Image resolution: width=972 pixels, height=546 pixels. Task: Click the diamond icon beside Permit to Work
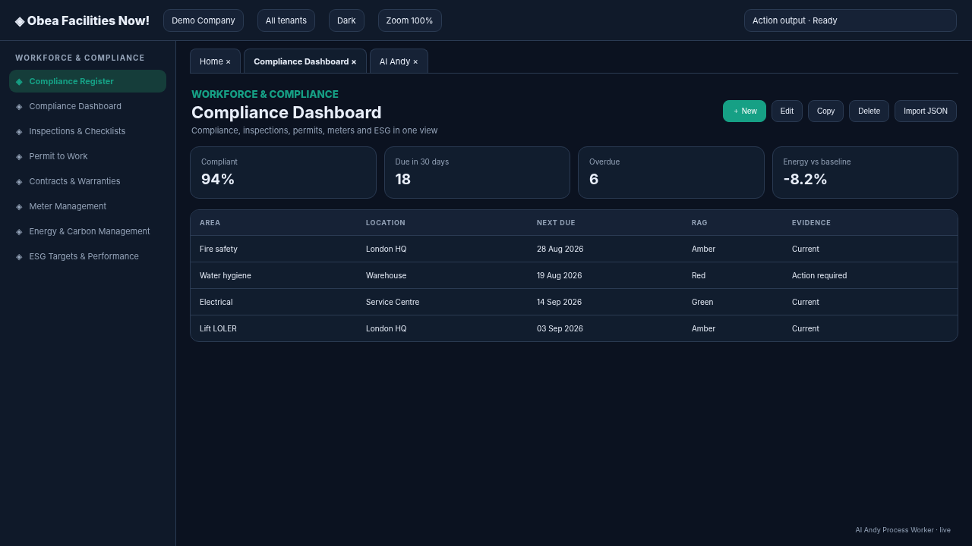coord(19,156)
